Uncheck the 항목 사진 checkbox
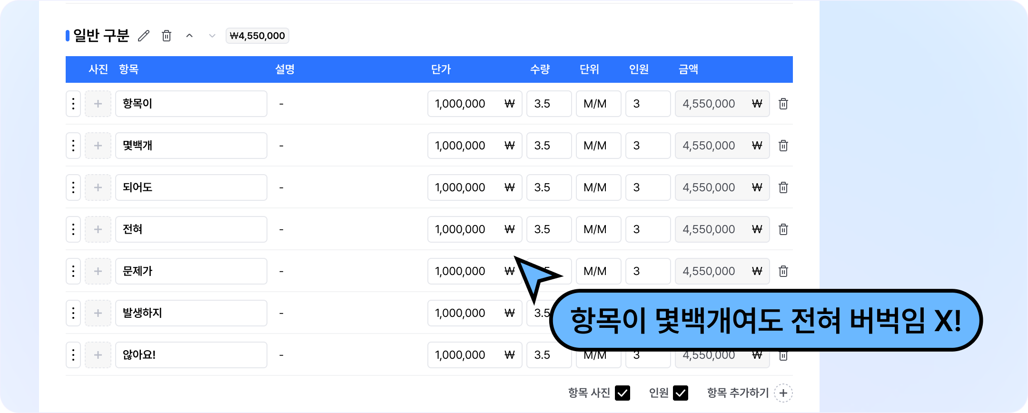The width and height of the screenshot is (1028, 413). (623, 393)
